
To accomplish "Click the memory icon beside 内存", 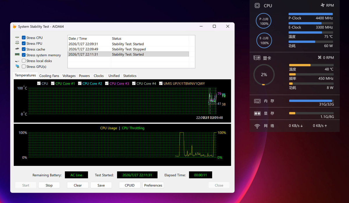I will point(257,101).
